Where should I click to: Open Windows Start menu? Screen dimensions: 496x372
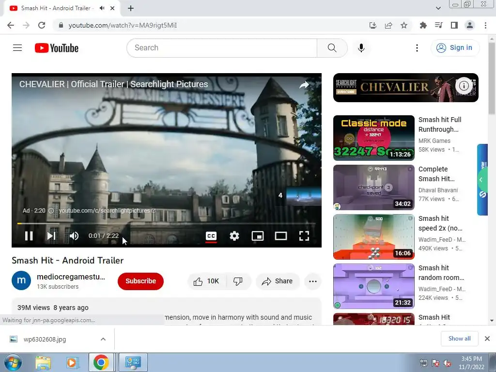[x=13, y=362]
